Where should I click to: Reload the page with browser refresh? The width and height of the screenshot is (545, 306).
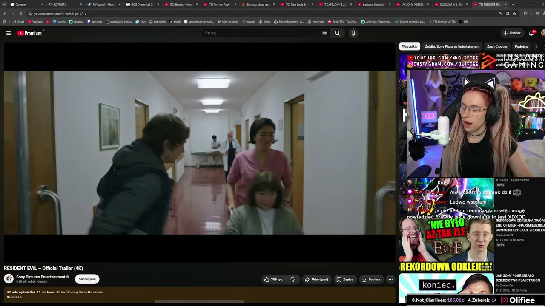tap(20, 14)
